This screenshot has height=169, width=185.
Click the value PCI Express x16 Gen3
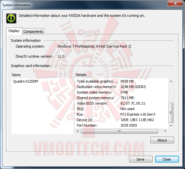[138, 114]
